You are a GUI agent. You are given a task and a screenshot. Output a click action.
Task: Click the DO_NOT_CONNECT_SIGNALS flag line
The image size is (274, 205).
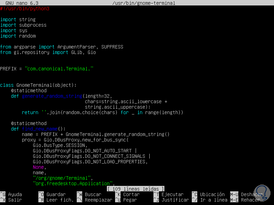91,156
